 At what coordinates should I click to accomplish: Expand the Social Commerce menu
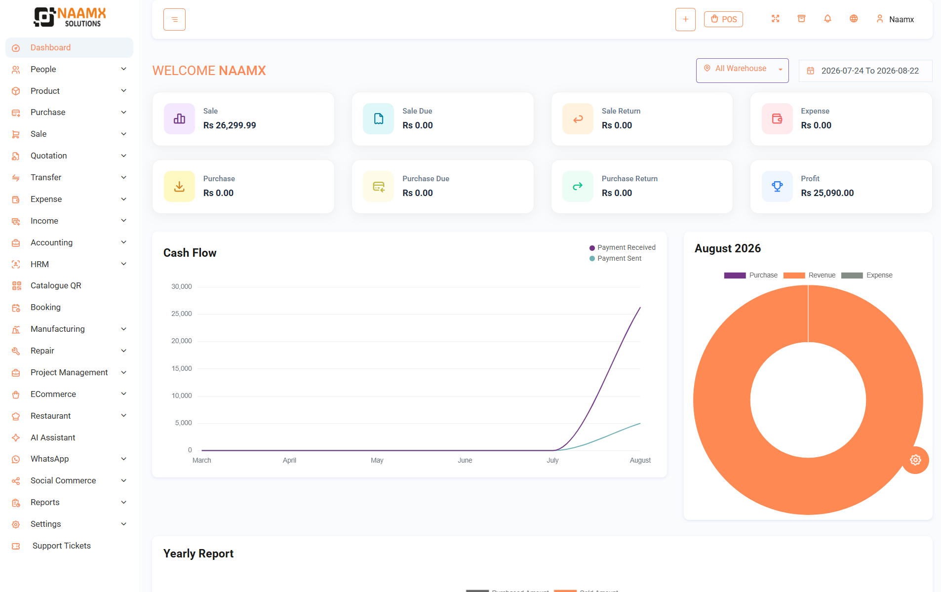point(69,480)
